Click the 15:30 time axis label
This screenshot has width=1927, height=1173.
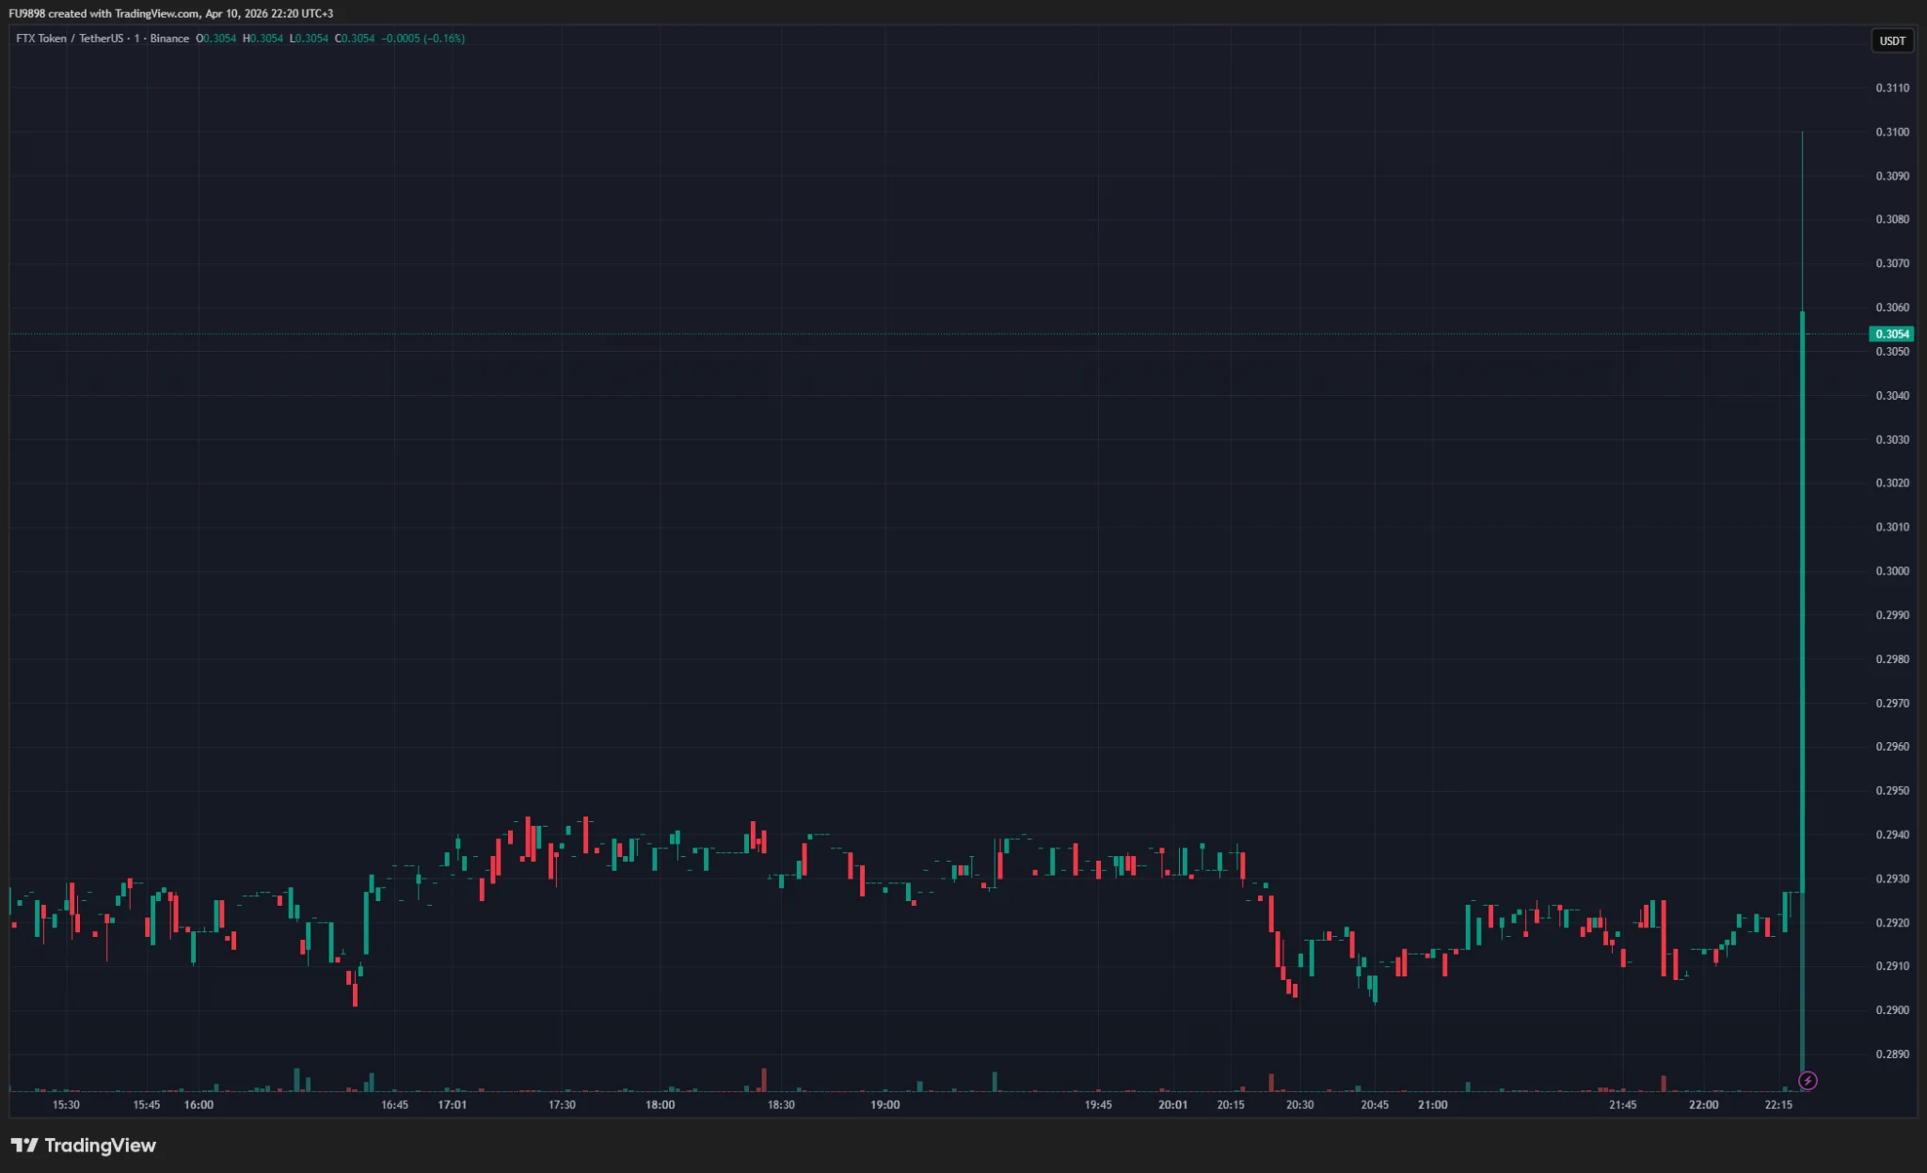point(66,1104)
